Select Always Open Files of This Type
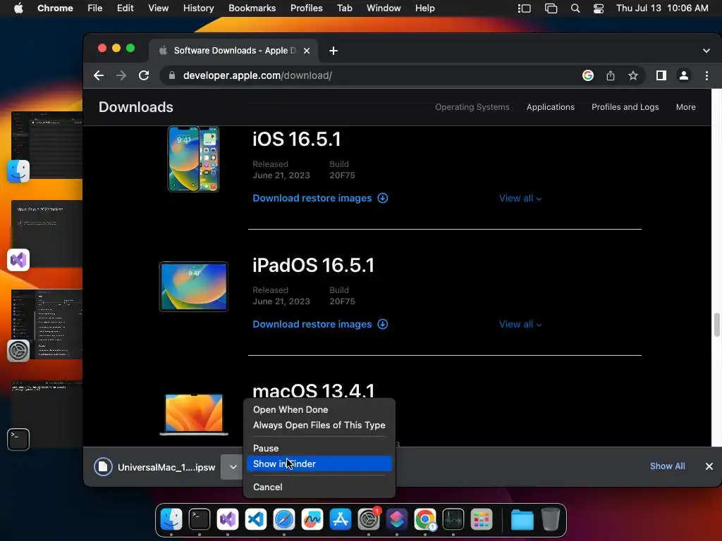This screenshot has width=722, height=541. pyautogui.click(x=319, y=425)
